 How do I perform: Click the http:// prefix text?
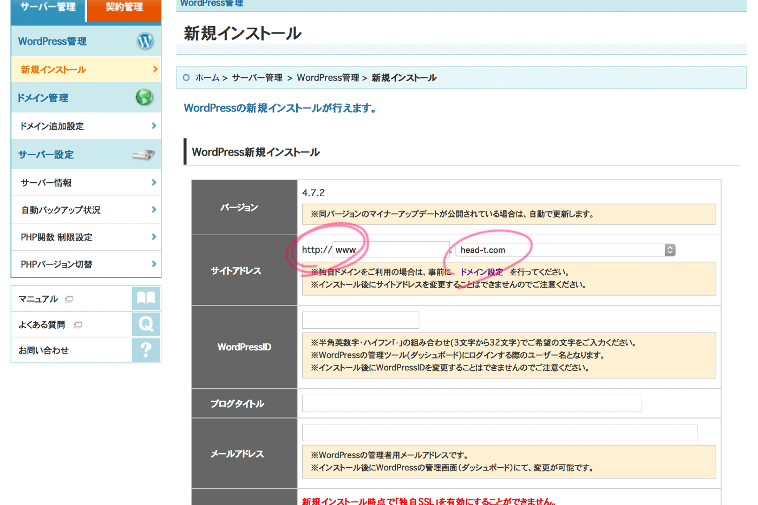[x=317, y=250]
